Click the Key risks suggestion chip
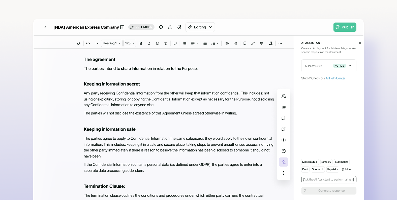Image resolution: width=397 pixels, height=200 pixels. point(332,169)
